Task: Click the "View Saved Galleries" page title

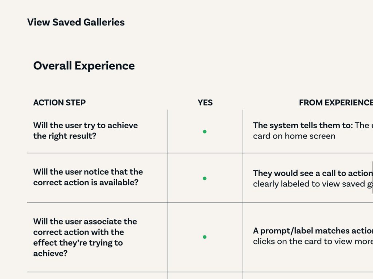Action: point(76,22)
